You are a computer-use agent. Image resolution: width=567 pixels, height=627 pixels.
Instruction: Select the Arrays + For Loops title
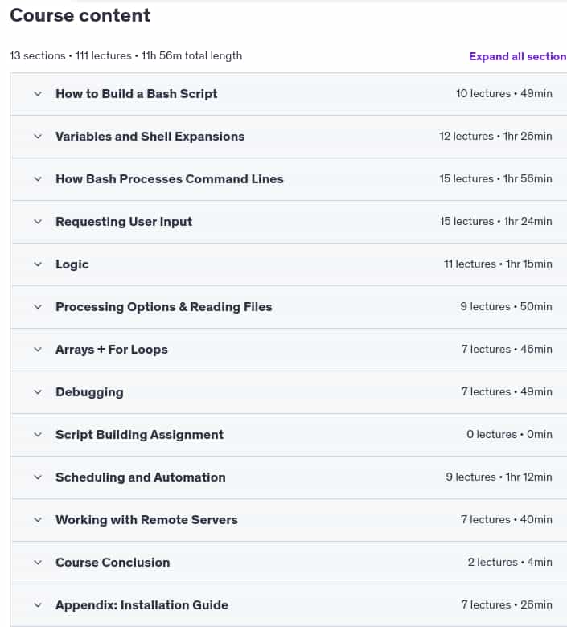(112, 350)
